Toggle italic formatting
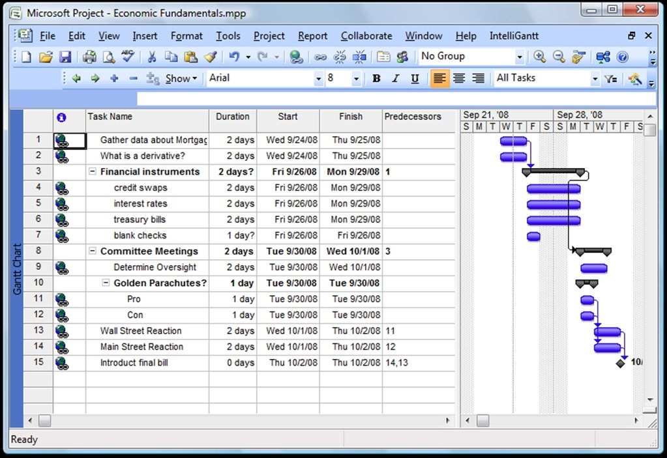The image size is (667, 458). pos(395,78)
